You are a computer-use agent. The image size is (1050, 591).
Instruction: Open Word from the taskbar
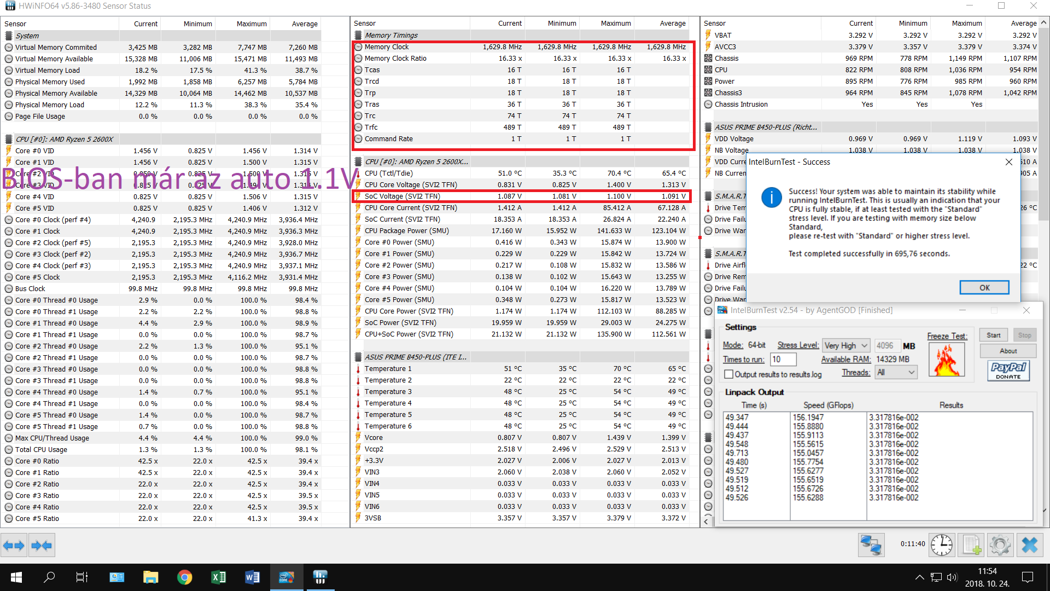click(x=252, y=577)
